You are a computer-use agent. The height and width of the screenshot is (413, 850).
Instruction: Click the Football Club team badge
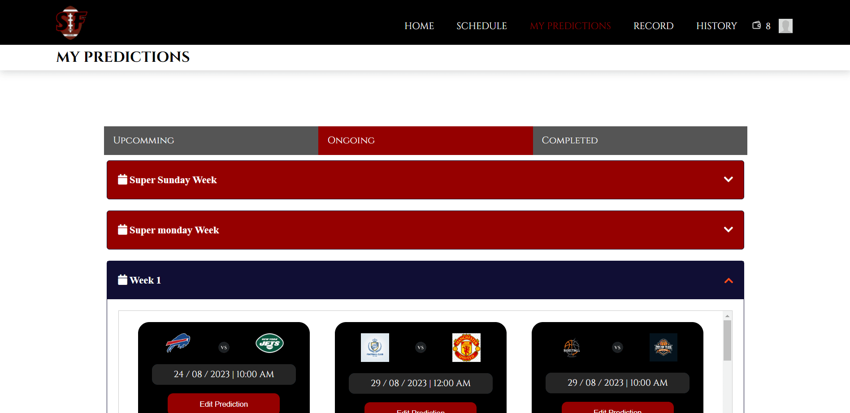click(375, 348)
